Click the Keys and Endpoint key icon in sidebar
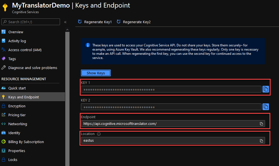279x166 pixels. [x=3, y=97]
